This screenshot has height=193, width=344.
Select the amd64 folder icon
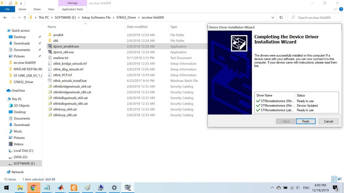coord(50,35)
